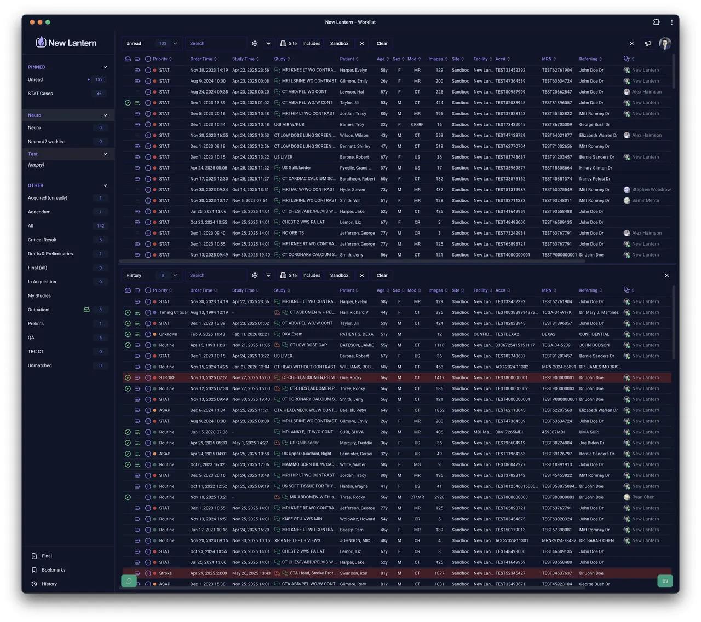This screenshot has height=622, width=701.
Task: Open the filter icon in the History panel
Action: coord(268,275)
